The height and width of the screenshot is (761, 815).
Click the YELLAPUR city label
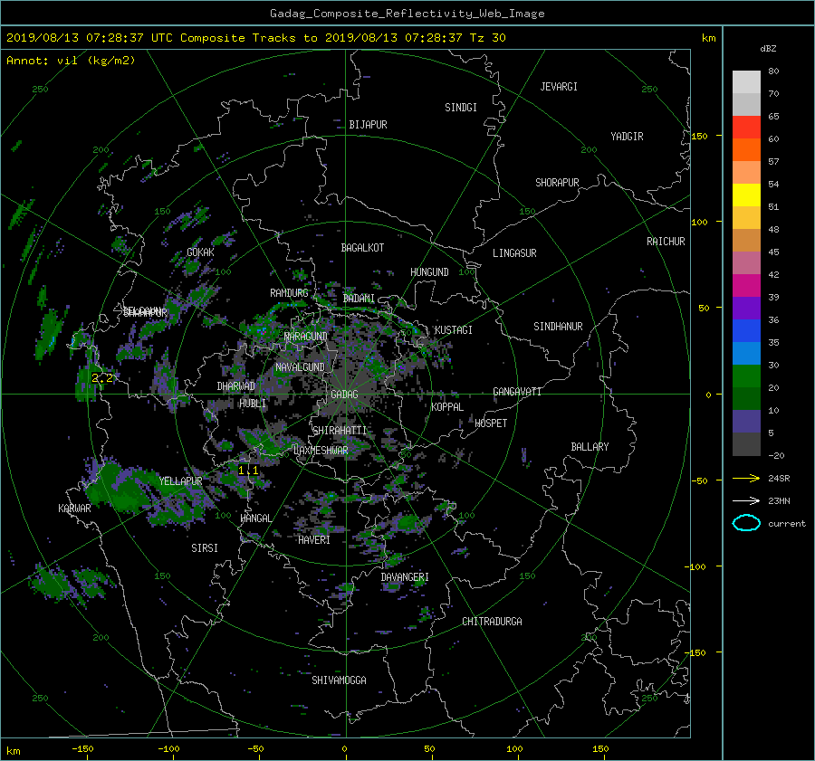pos(180,481)
